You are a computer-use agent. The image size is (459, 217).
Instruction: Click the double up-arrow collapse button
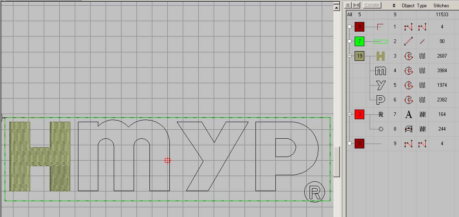tap(348, 5)
